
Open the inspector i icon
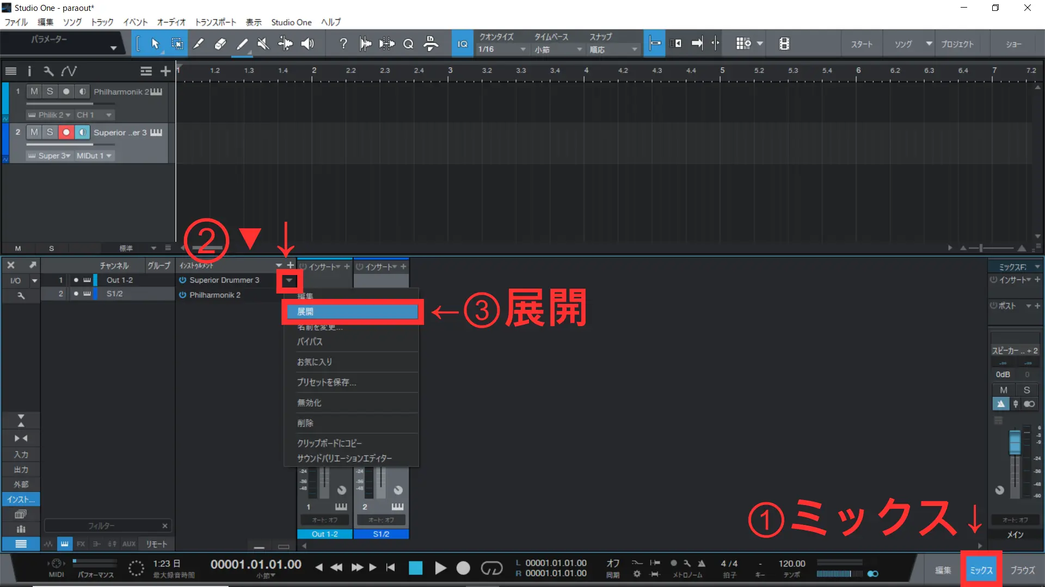tap(29, 71)
